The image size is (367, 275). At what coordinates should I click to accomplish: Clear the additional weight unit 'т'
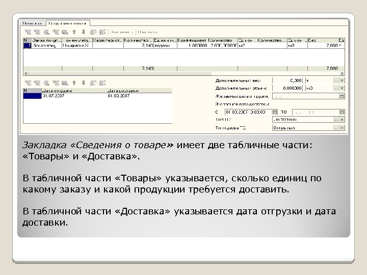(x=342, y=80)
